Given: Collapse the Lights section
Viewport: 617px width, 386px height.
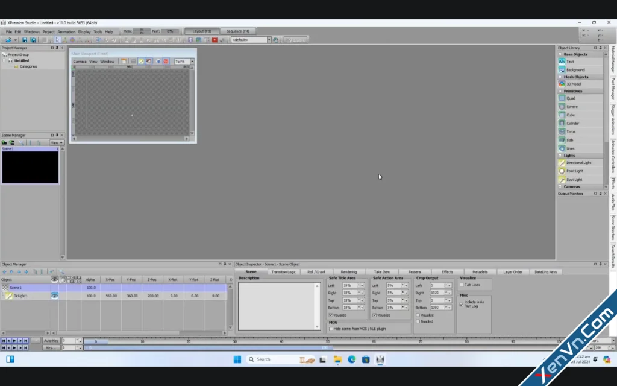Looking at the screenshot, I should [x=560, y=156].
